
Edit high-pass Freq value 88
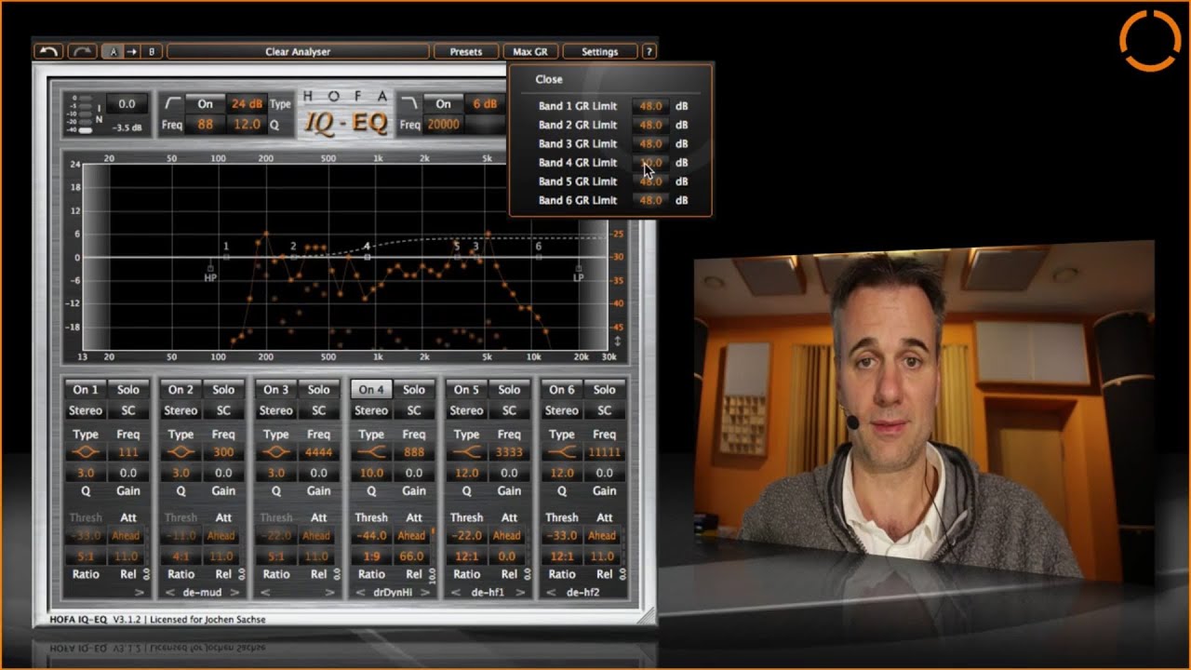pyautogui.click(x=206, y=124)
